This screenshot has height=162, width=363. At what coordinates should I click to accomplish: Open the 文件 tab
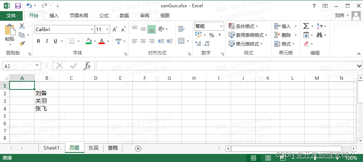(11, 16)
